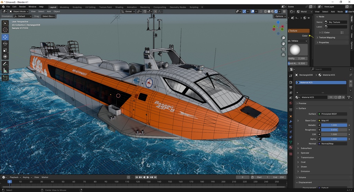The height and width of the screenshot is (192, 354).
Task: Activate the Rotate tool
Action: 5,44
